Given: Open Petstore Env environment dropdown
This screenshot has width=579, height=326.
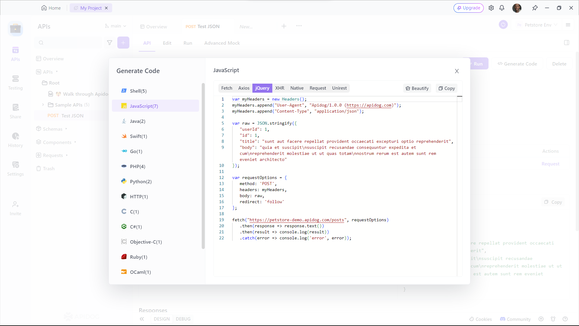Looking at the screenshot, I should (x=536, y=25).
